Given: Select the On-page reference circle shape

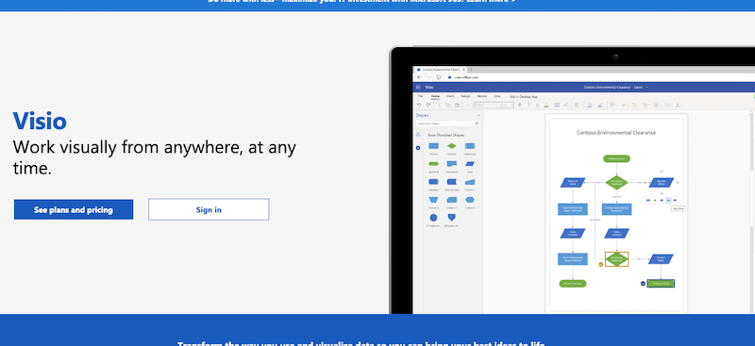Looking at the screenshot, I should click(433, 218).
